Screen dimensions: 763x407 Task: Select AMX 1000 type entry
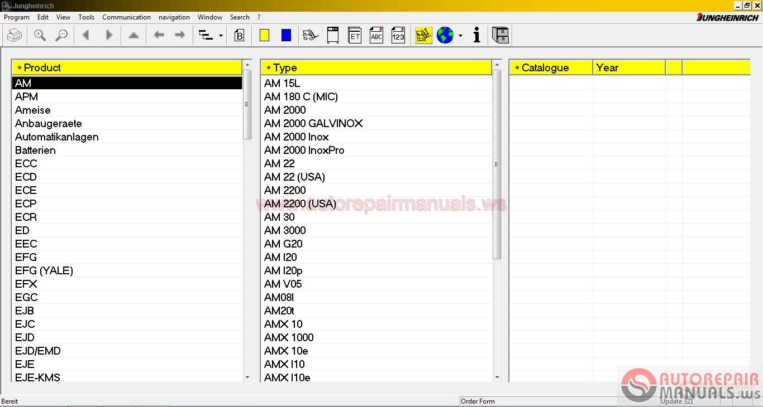tap(376, 337)
